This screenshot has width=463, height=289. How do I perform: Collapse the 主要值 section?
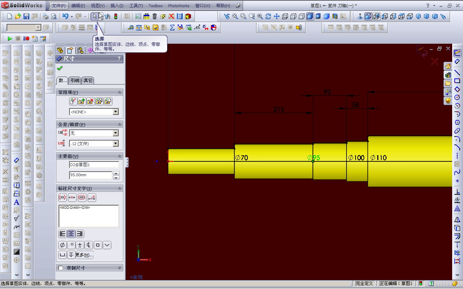tap(119, 156)
